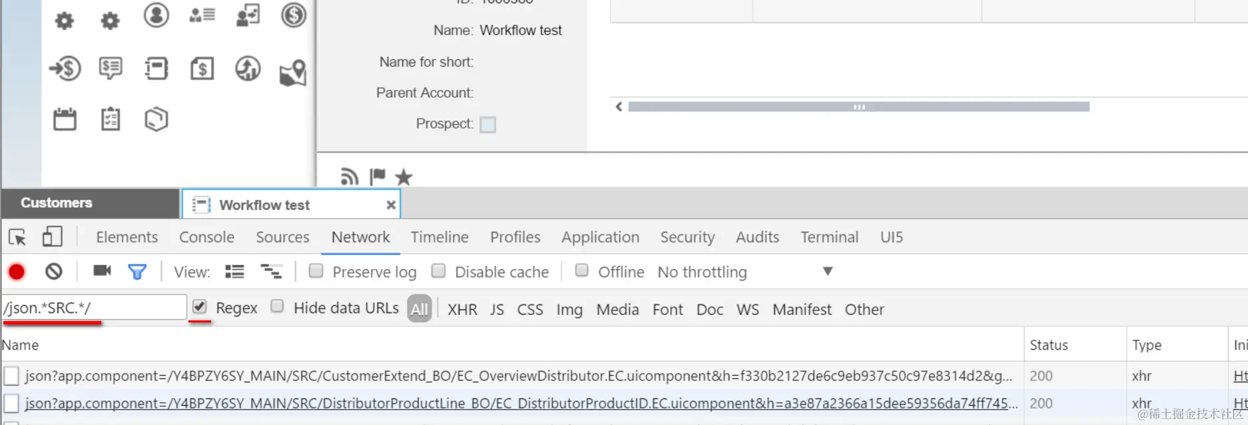Close the Workflow test tab

[391, 205]
